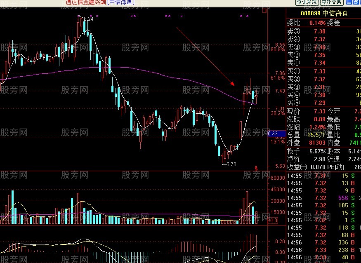This screenshot has height=263, width=361.
Task: Click the small red rectangle icon at chart corner
Action: (264, 10)
